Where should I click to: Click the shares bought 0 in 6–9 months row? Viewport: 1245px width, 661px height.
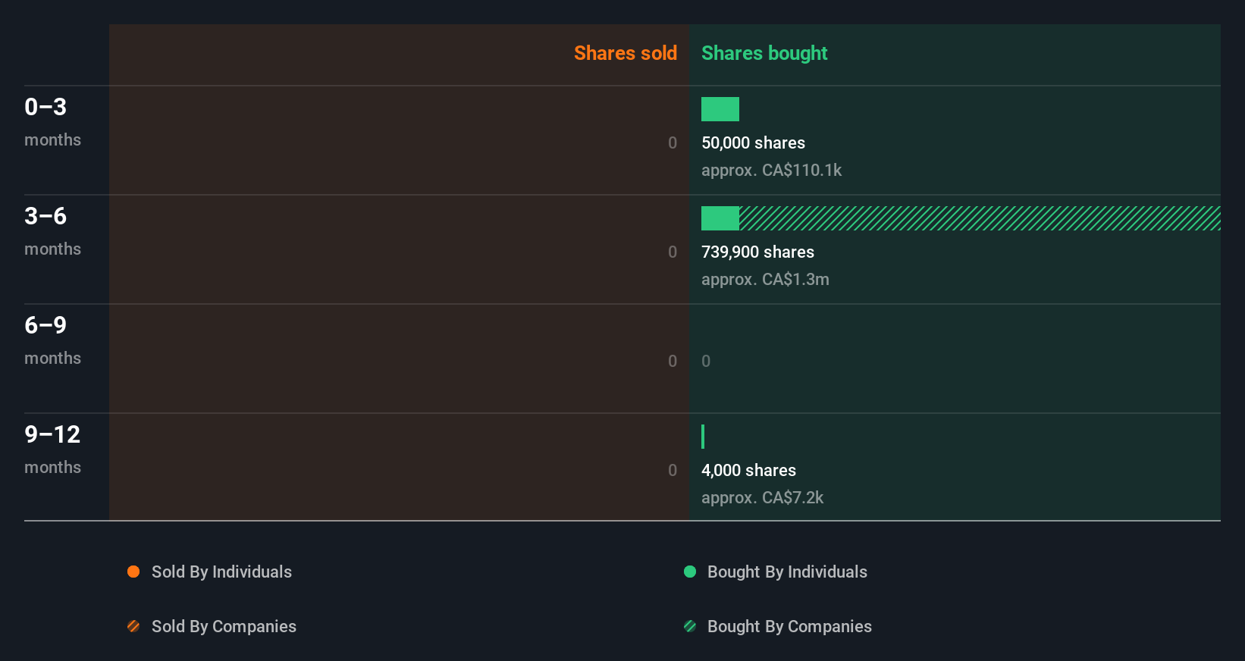coord(706,361)
